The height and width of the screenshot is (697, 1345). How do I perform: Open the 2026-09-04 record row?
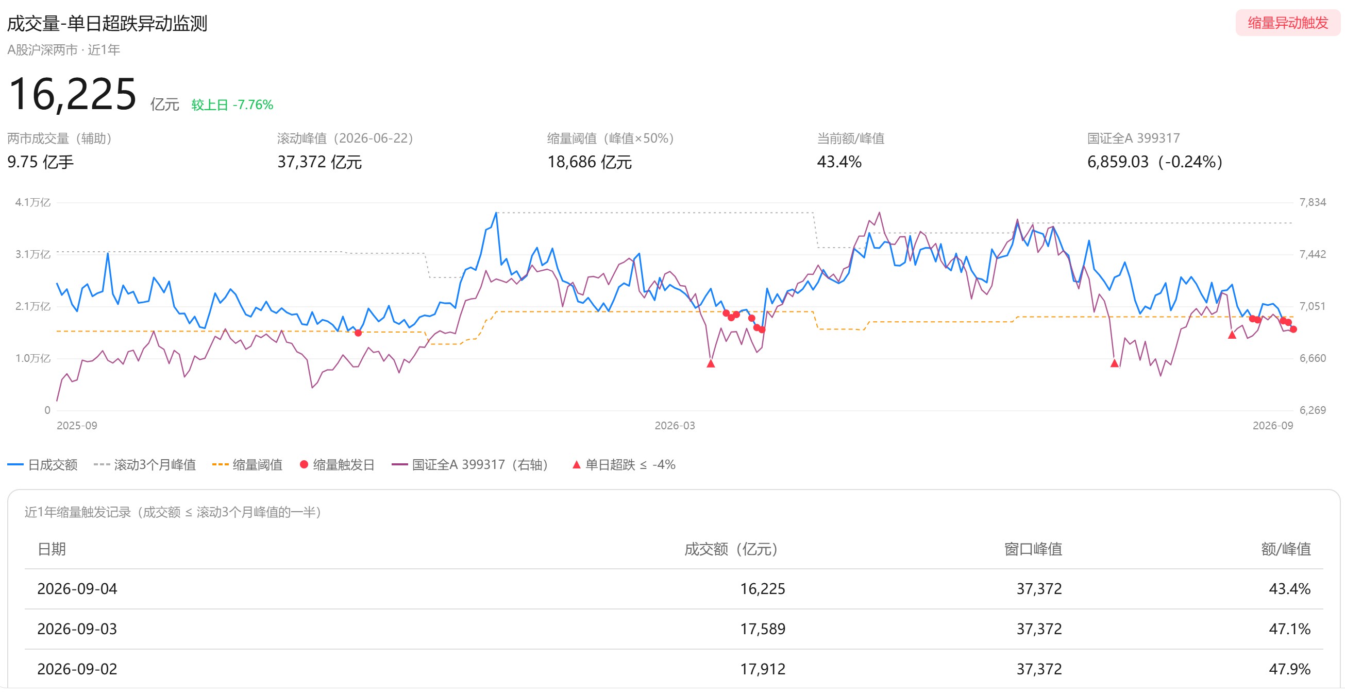tap(674, 589)
